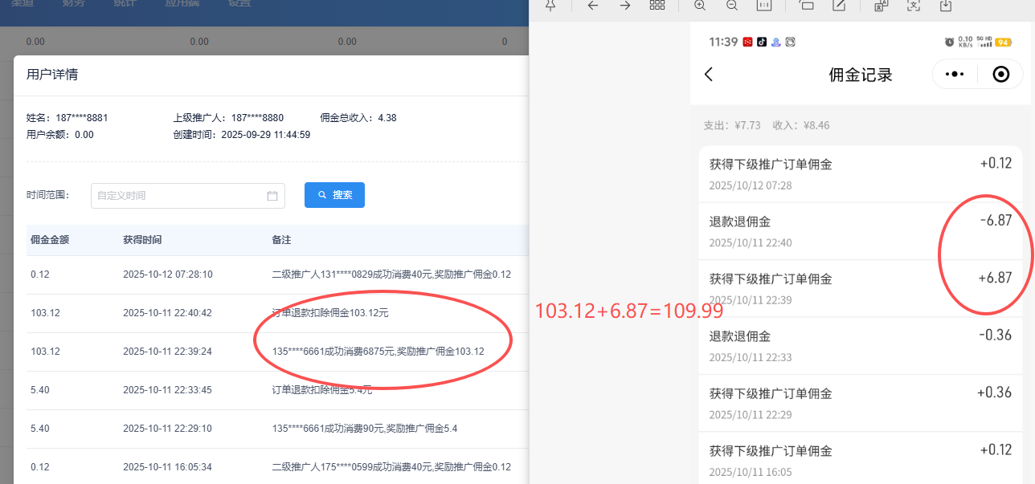
Task: Save the image with the download icon
Action: 946,5
